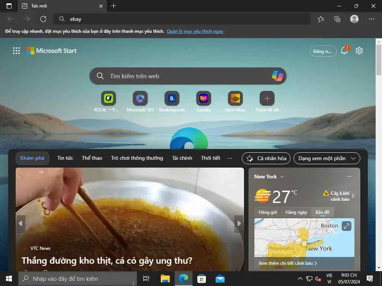Expand the weather map fullscreen icon

346,226
